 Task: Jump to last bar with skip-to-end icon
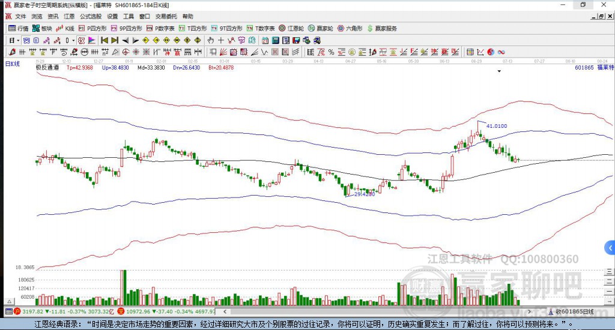pos(115,40)
